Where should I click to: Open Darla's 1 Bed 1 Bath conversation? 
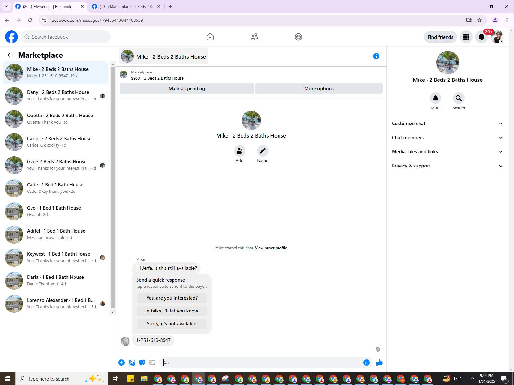(55, 281)
